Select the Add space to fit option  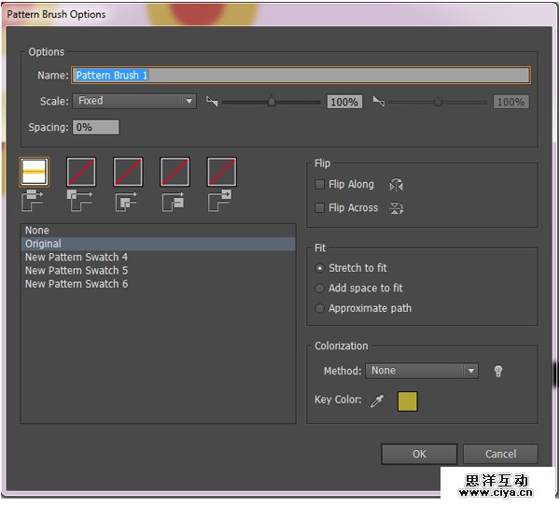(x=320, y=289)
